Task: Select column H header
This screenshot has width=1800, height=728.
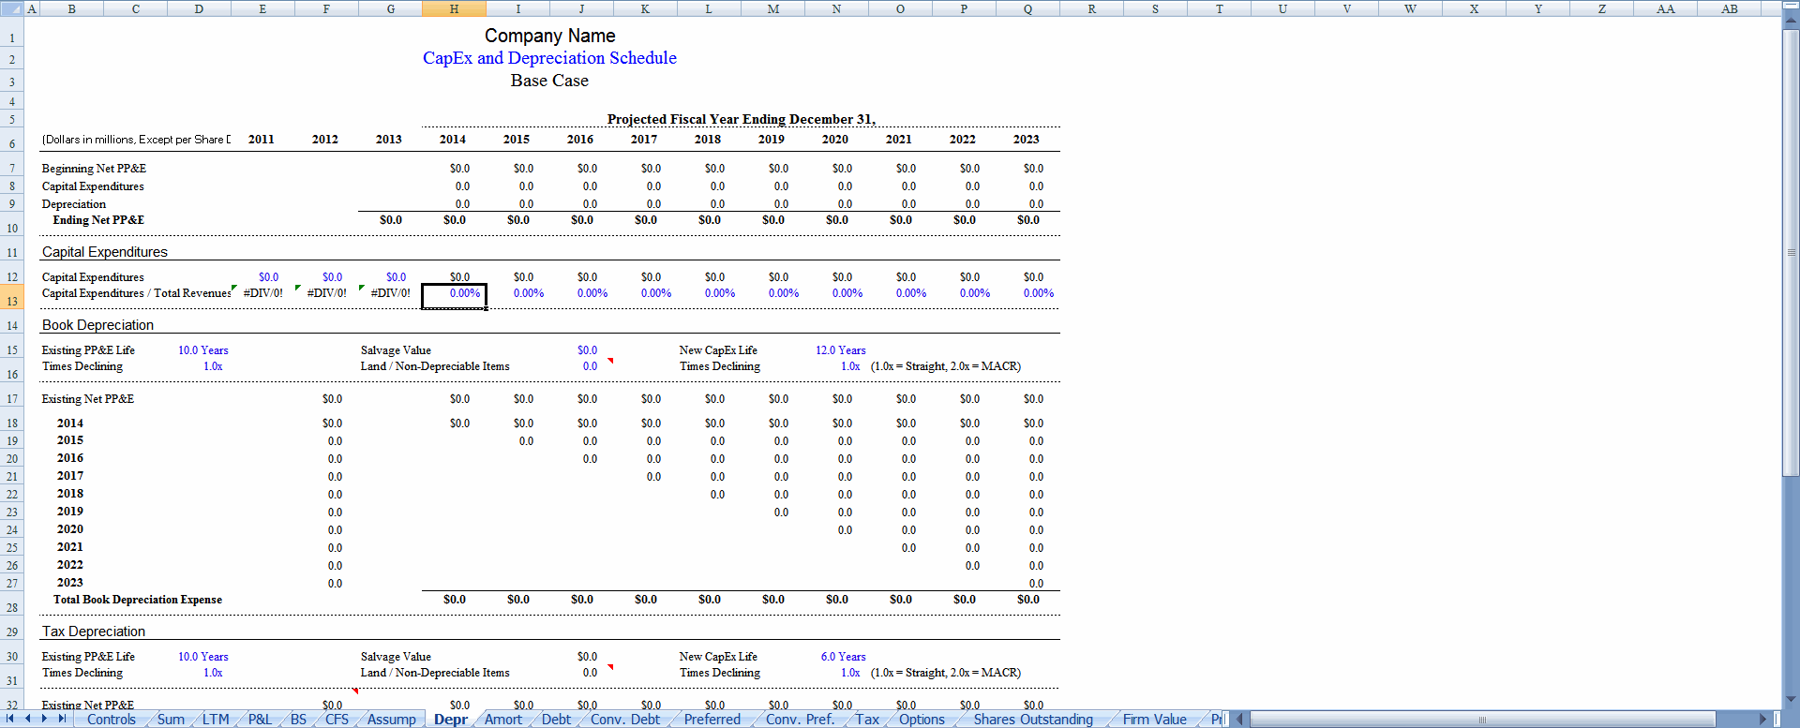Action: pyautogui.click(x=454, y=8)
